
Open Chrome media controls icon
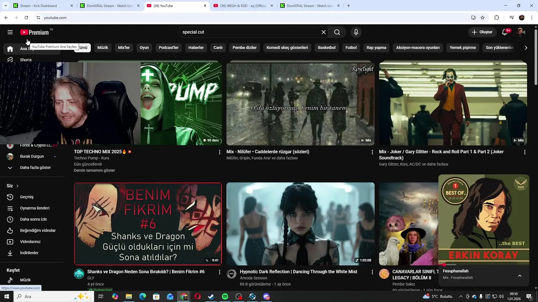(512, 18)
